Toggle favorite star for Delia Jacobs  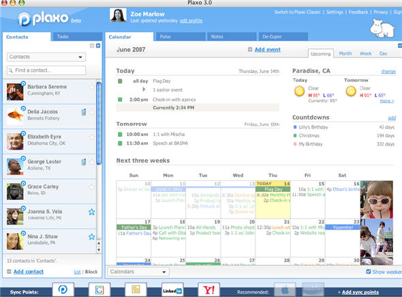pos(91,112)
